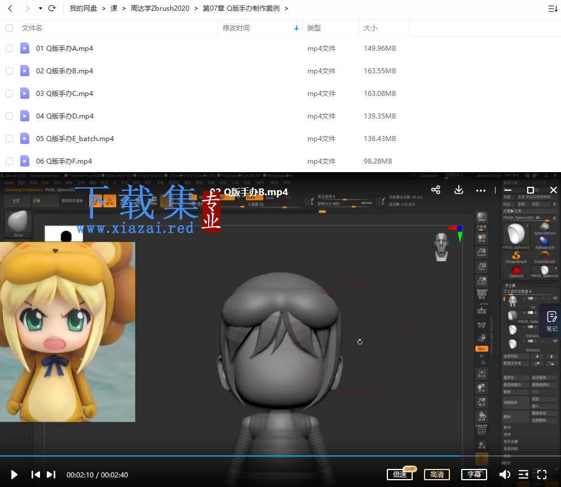The height and width of the screenshot is (487, 561).
Task: Click the 139.35MB size value
Action: [x=379, y=116]
